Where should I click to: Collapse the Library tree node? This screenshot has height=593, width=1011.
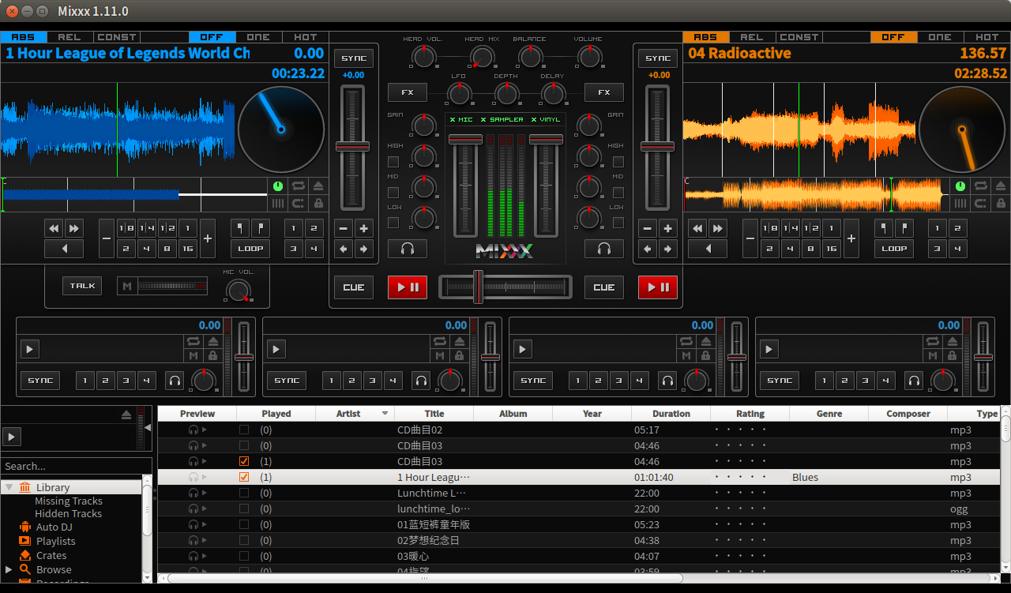[x=9, y=487]
